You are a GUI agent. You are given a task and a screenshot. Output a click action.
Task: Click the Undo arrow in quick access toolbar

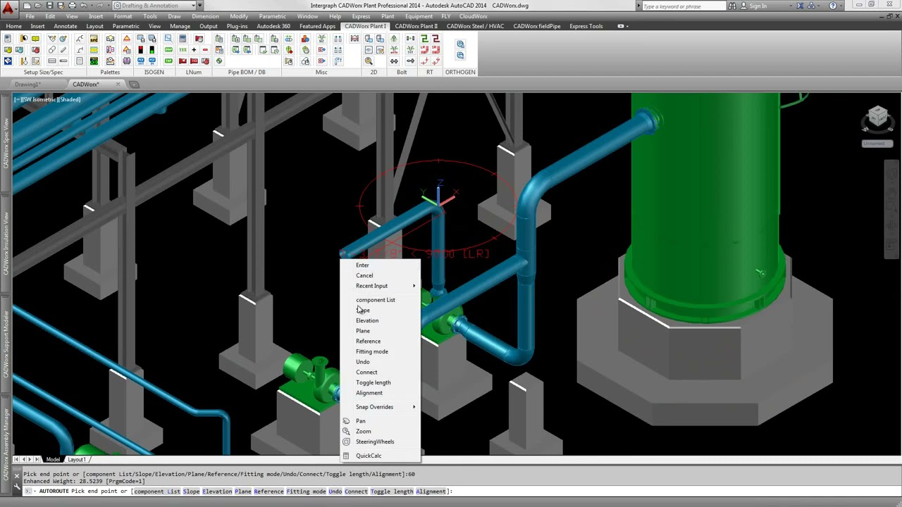83,6
